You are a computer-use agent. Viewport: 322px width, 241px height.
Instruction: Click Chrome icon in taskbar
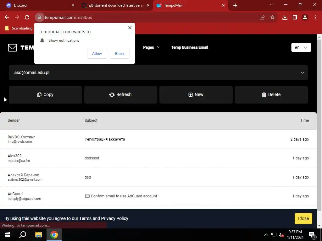click(x=54, y=235)
